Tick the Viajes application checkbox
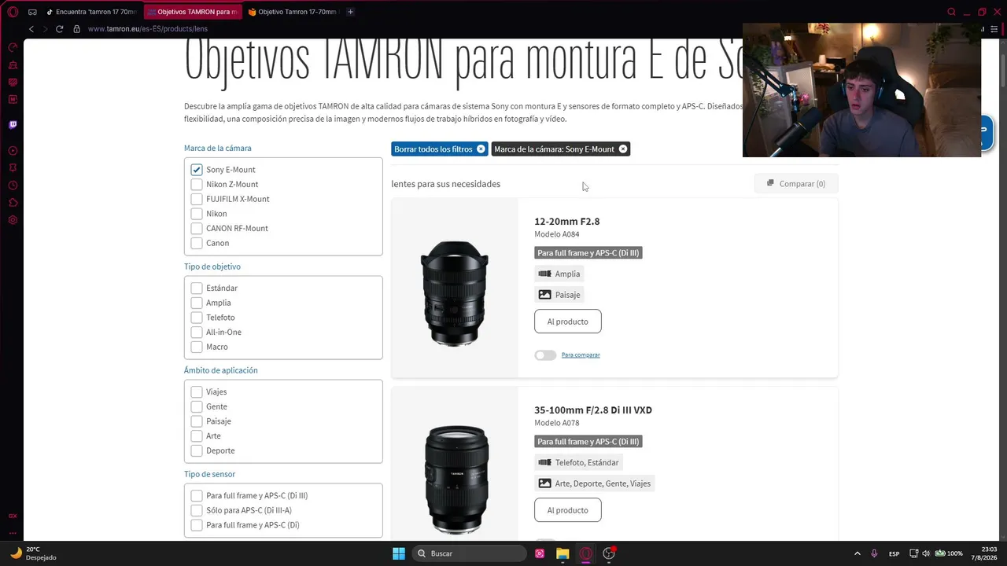 click(197, 391)
